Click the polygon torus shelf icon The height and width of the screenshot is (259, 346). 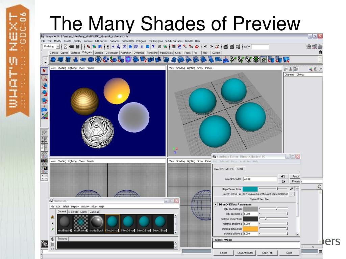tap(91, 59)
